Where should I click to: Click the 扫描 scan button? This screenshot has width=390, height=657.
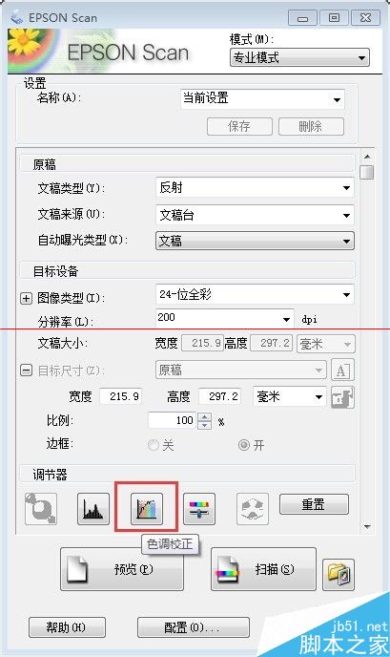[263, 569]
